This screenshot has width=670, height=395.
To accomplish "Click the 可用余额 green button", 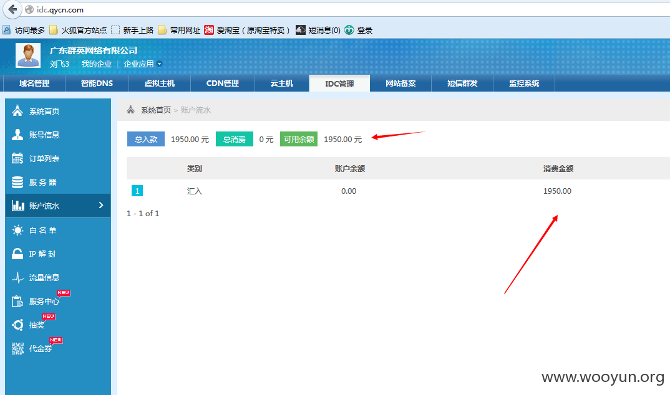I will pos(299,139).
